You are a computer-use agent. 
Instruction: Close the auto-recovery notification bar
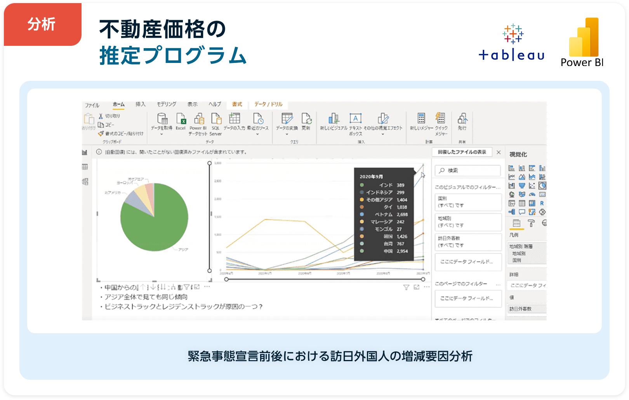(499, 152)
